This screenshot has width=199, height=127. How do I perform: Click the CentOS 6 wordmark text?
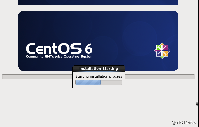(59, 48)
